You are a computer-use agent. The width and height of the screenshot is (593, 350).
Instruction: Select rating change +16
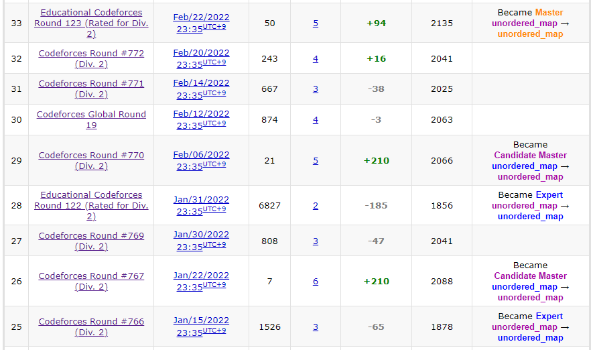click(x=377, y=58)
